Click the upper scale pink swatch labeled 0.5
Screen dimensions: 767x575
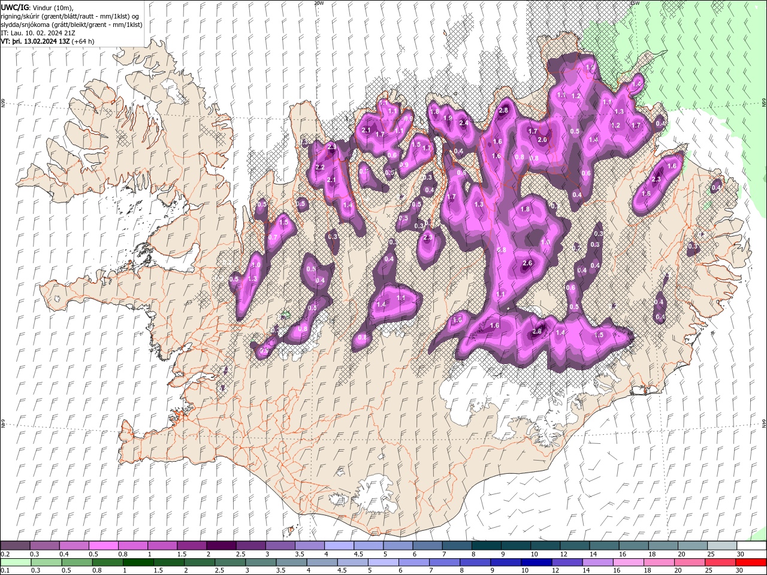click(x=103, y=546)
